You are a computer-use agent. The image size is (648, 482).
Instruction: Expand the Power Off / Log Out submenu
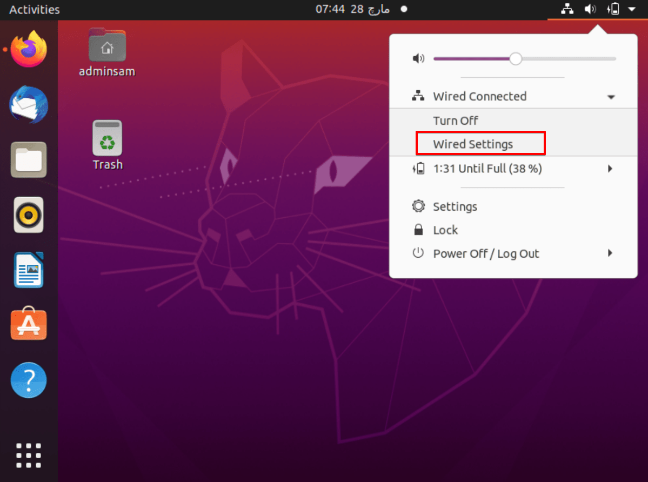610,253
